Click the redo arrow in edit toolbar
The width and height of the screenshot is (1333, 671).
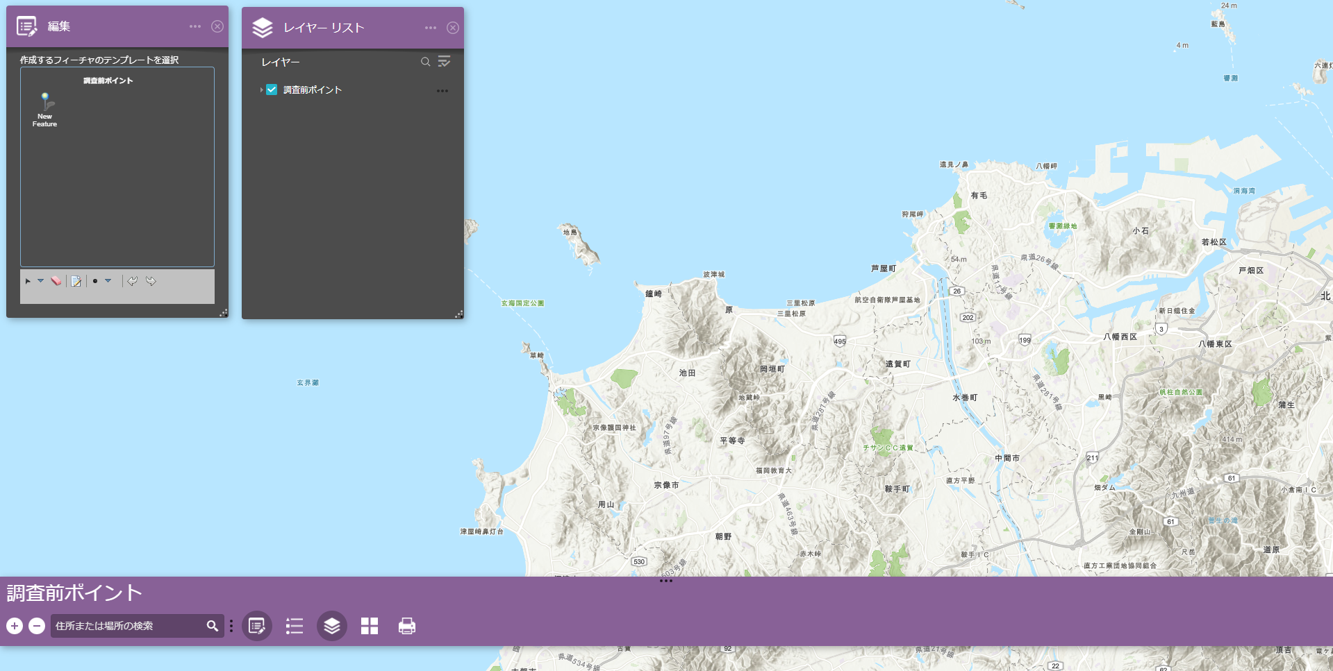point(151,281)
